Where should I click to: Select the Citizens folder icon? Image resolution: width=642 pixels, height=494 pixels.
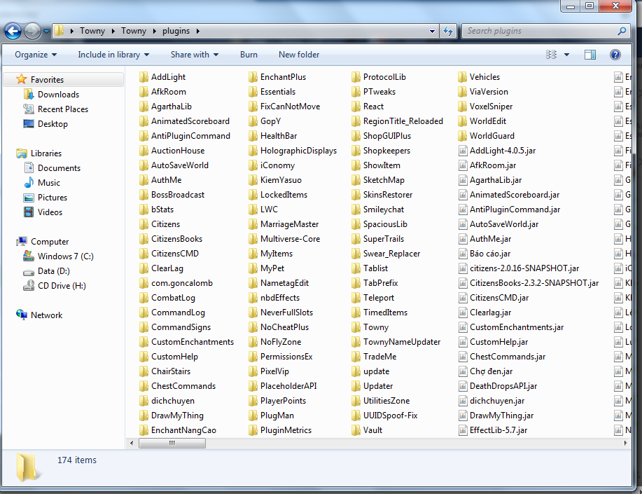pyautogui.click(x=144, y=224)
